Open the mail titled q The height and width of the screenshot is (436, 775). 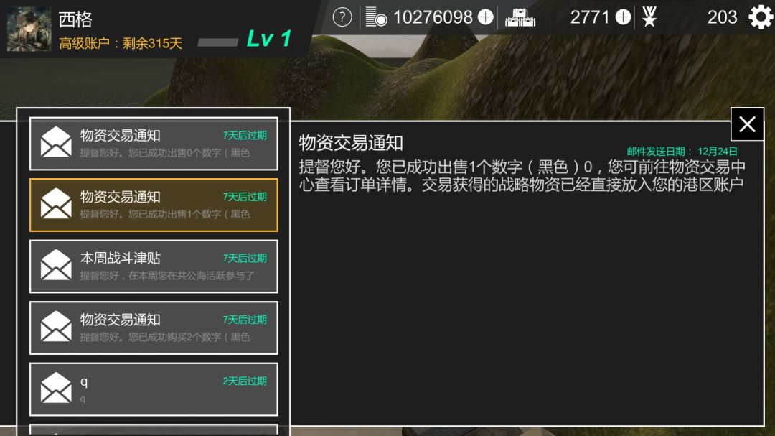point(154,389)
